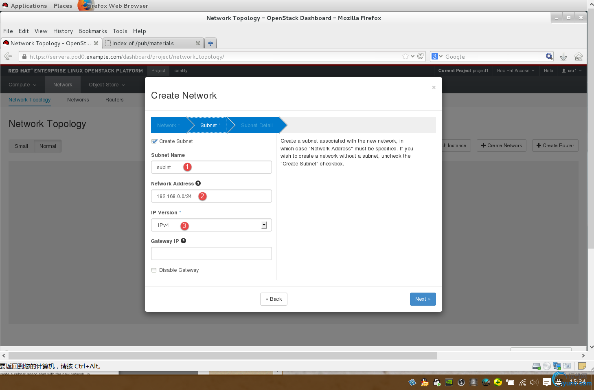
Task: Open a new tab with the plus button
Action: tap(210, 43)
